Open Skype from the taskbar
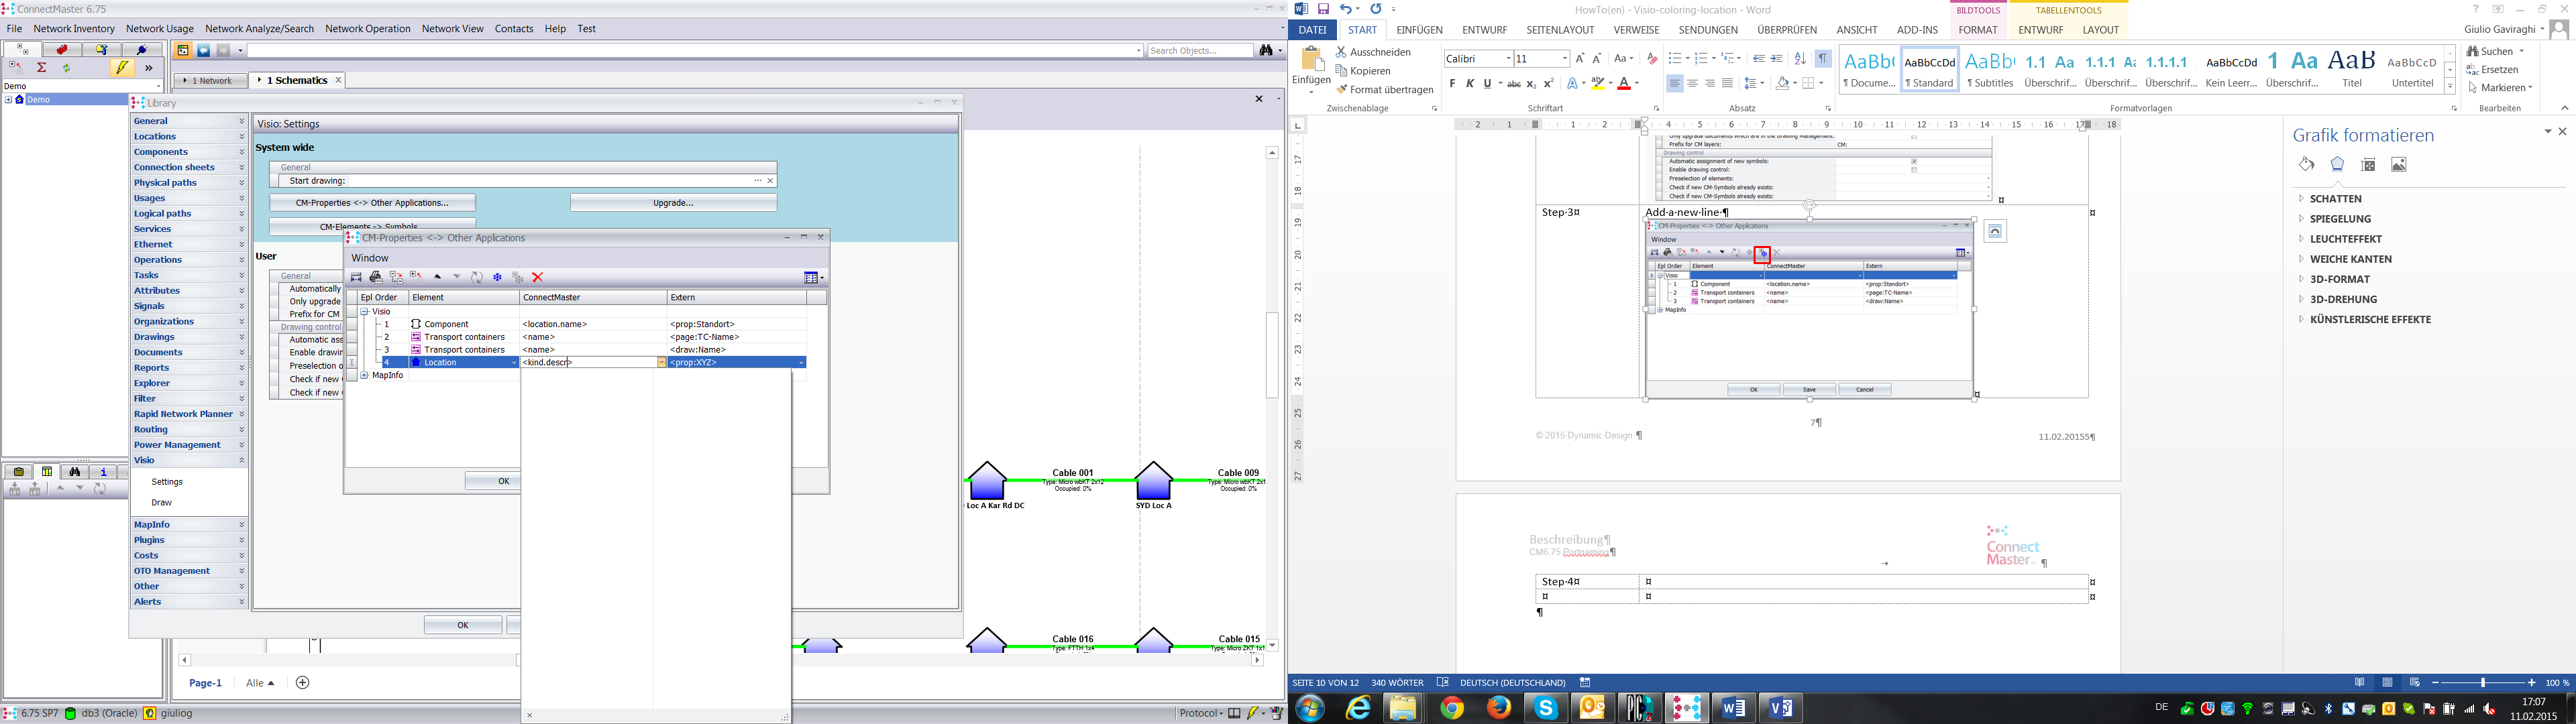 tap(1546, 708)
